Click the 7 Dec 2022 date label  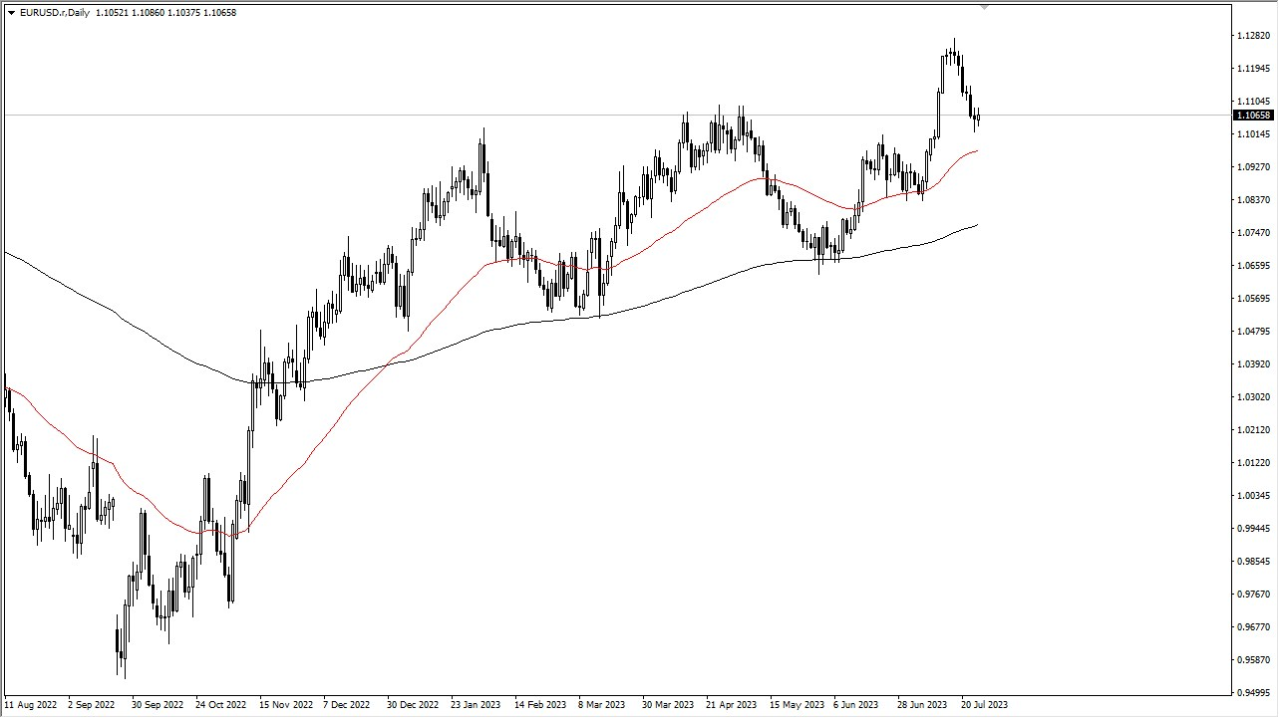pyautogui.click(x=348, y=705)
